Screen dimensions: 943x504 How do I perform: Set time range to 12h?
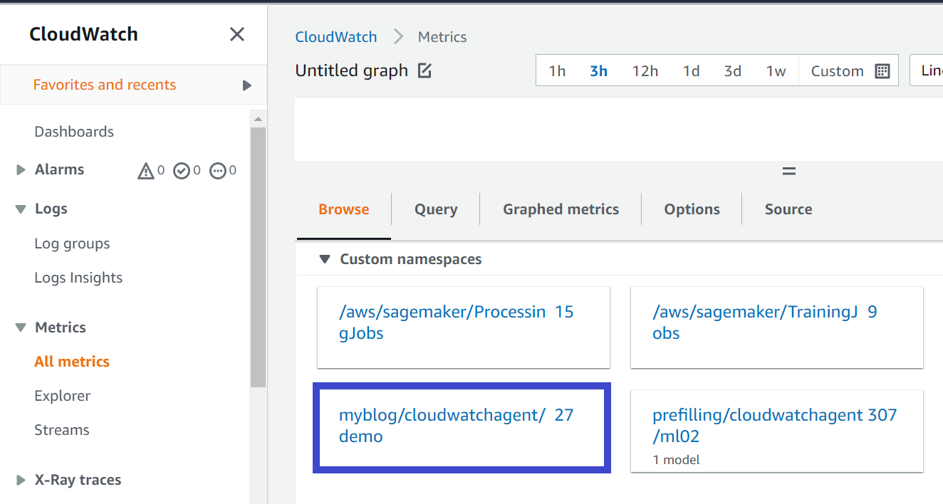645,71
